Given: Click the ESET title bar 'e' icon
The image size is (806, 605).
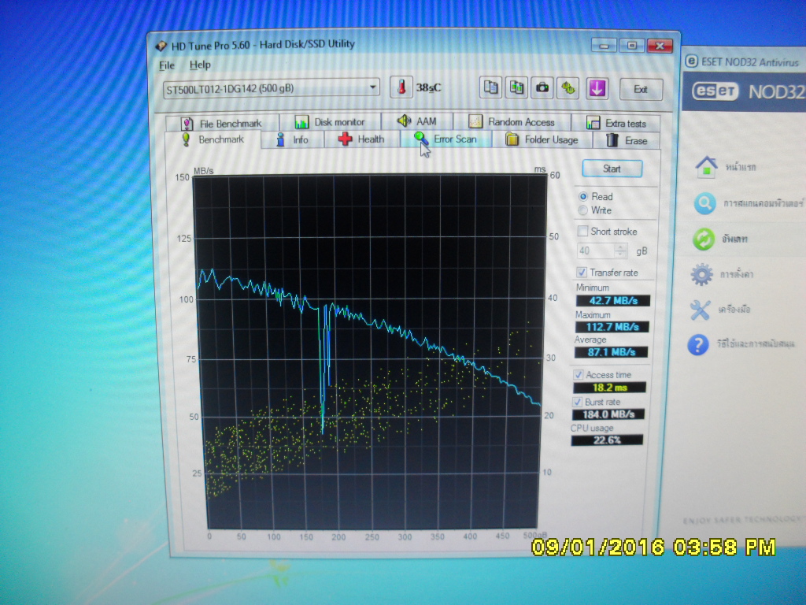Looking at the screenshot, I should [x=692, y=61].
